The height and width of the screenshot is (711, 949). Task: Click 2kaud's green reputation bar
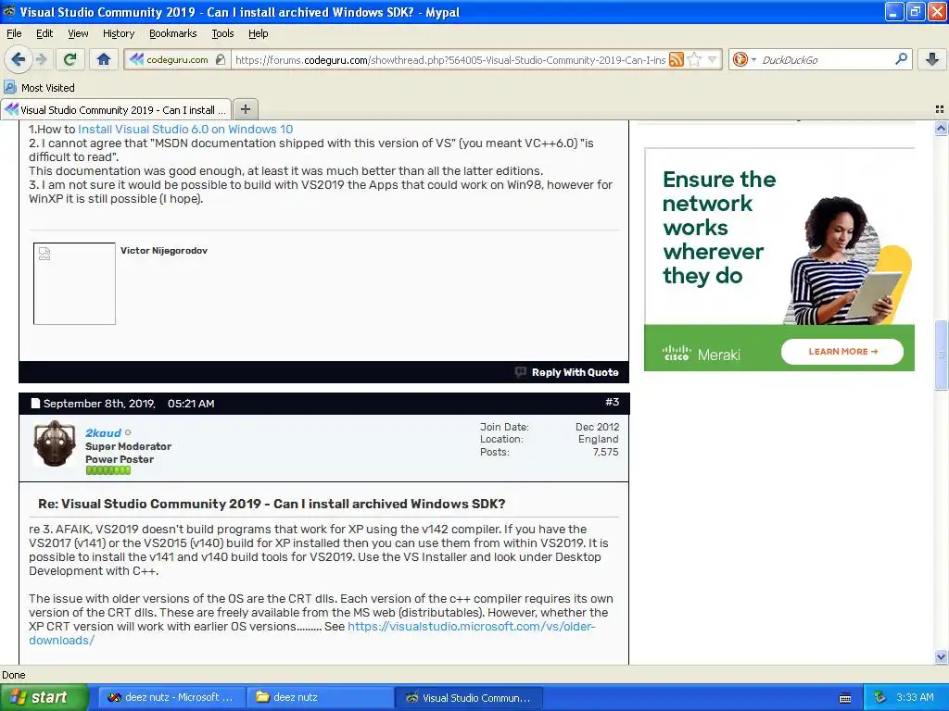click(x=108, y=470)
